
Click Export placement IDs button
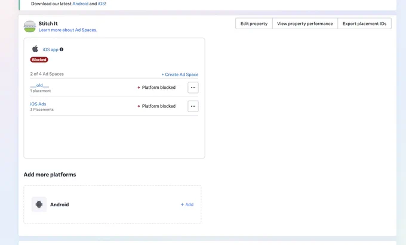(x=365, y=23)
